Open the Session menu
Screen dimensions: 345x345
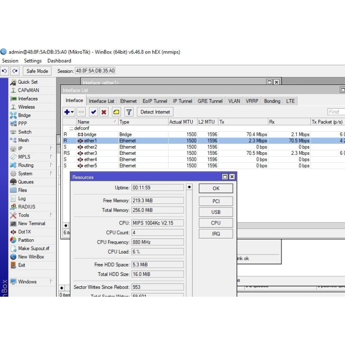coord(10,61)
